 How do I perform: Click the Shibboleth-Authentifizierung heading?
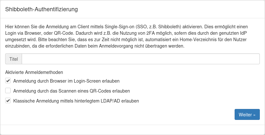[41, 9]
